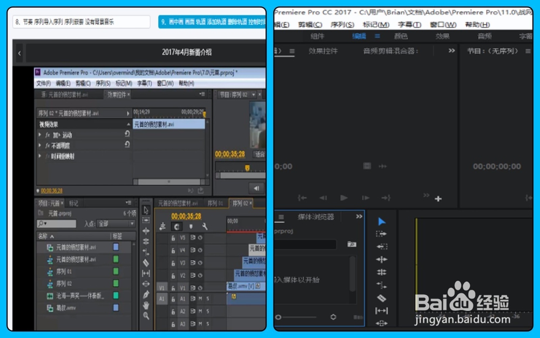Click green label swatch of 序列 01
The height and width of the screenshot is (338, 540).
point(116,271)
